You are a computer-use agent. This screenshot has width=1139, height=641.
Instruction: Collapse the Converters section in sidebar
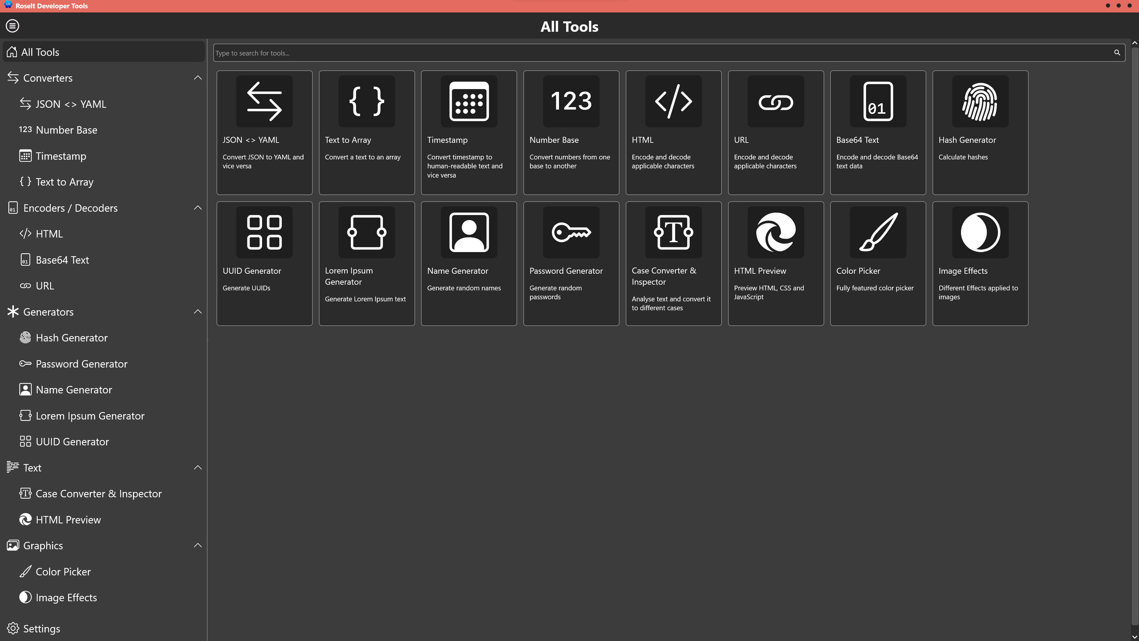click(198, 77)
